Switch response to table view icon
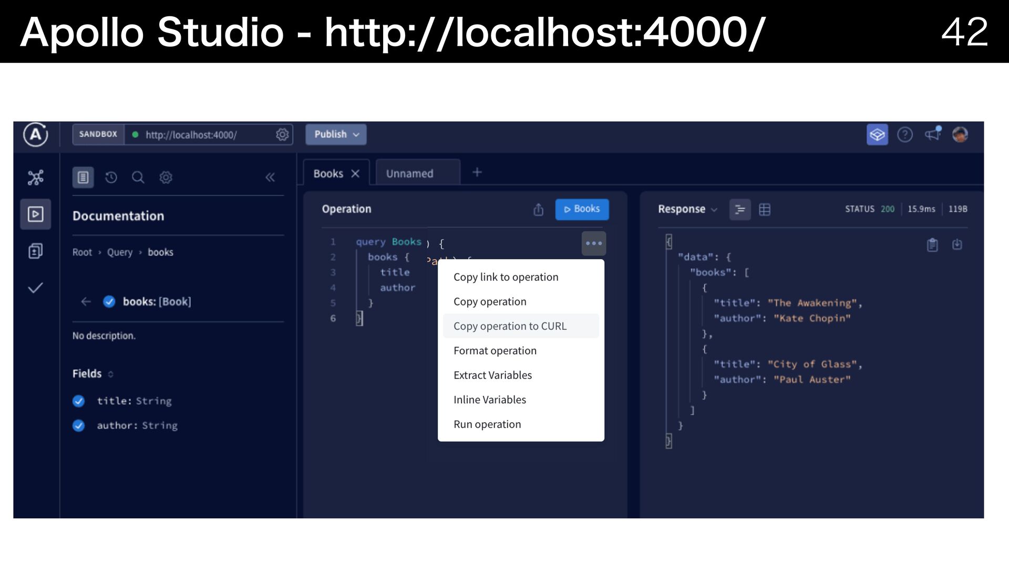This screenshot has width=1009, height=567. click(x=765, y=209)
